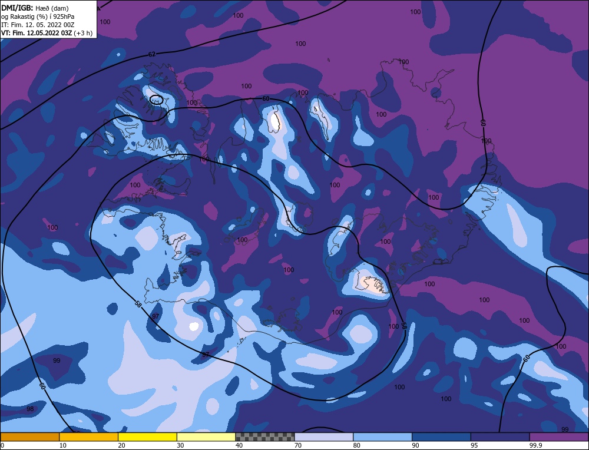The width and height of the screenshot is (589, 450).
Task: Click the "DMI/IGB: Hæð (dam)" title line
Action: coord(35,8)
